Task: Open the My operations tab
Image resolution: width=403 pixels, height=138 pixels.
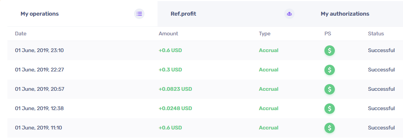Action: 82,14
